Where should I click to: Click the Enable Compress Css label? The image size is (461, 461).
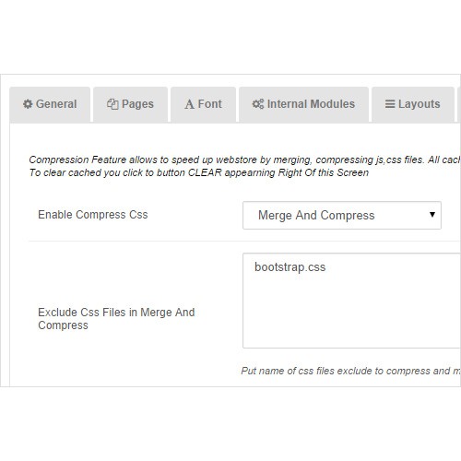pos(93,215)
